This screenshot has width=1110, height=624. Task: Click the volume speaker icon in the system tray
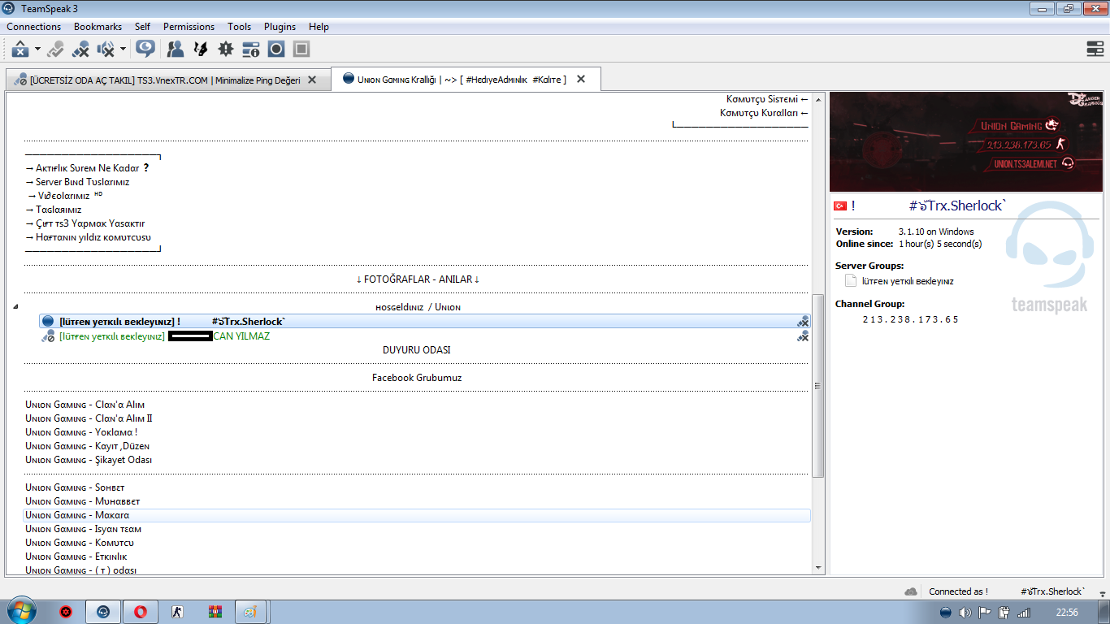point(965,612)
